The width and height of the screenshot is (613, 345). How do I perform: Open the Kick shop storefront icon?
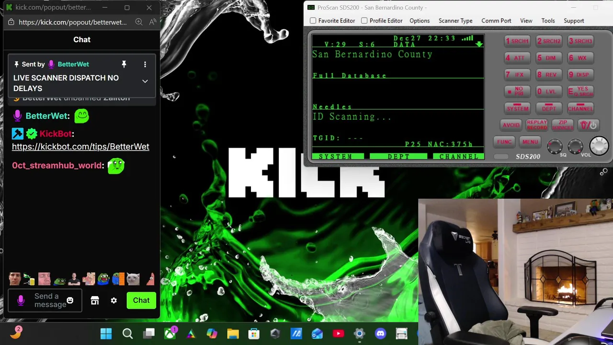[95, 300]
